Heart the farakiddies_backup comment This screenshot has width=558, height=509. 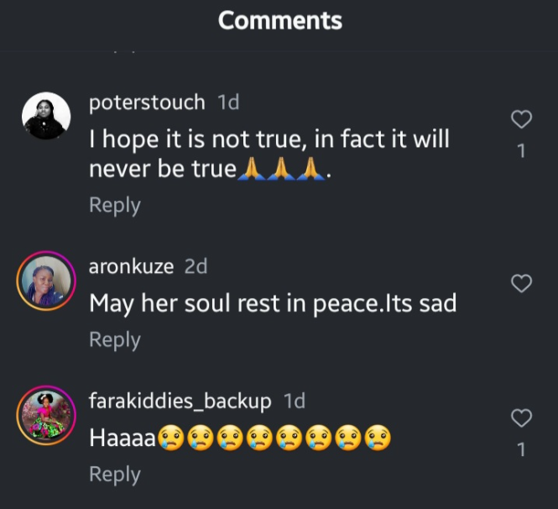coord(521,417)
